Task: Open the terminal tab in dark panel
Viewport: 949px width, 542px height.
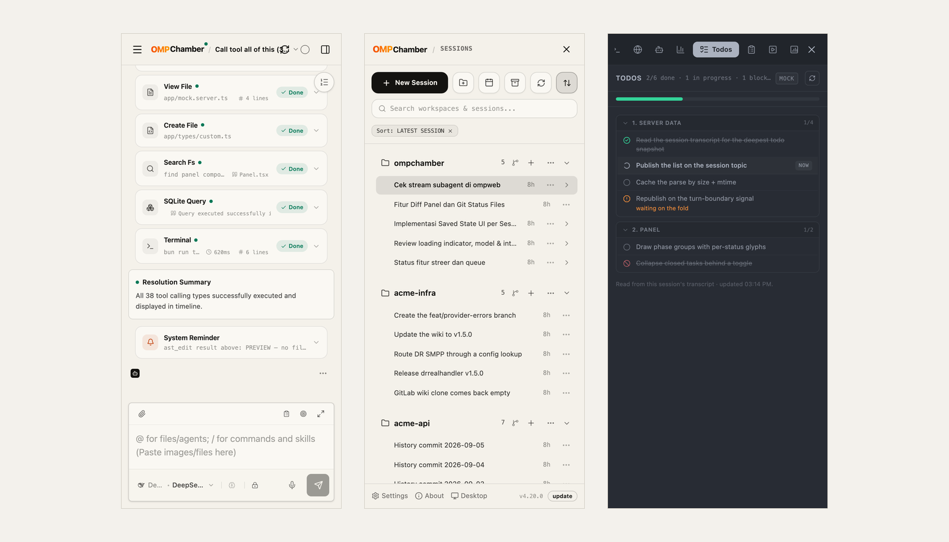Action: [x=617, y=50]
